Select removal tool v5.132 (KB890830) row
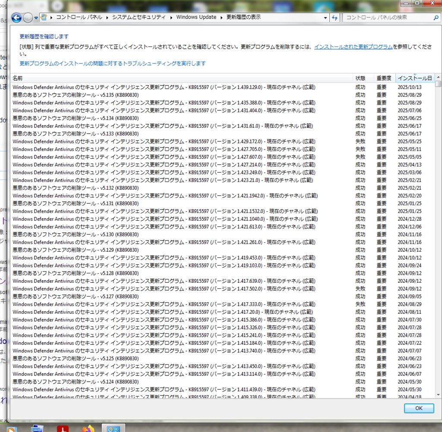This screenshot has height=432, width=442. 223,188
